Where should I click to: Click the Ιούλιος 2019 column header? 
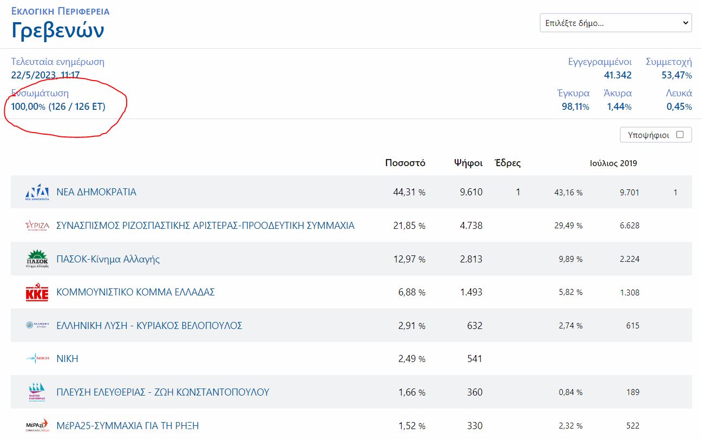click(x=613, y=163)
